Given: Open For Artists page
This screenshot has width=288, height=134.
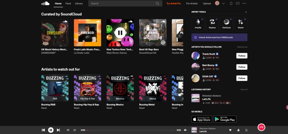Looking at the screenshot, I should (192, 4).
